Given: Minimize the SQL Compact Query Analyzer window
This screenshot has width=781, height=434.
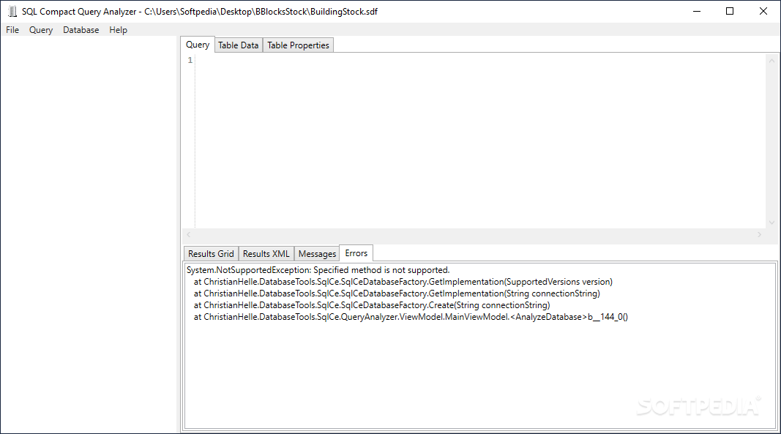Looking at the screenshot, I should 697,12.
